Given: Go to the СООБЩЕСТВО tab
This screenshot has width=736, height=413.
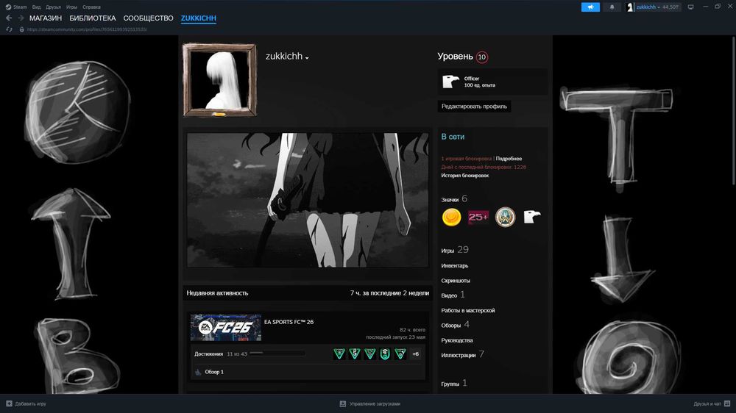Looking at the screenshot, I should tap(149, 18).
